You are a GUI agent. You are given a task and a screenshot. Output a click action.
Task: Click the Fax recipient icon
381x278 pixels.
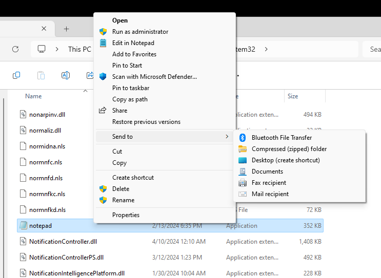(x=243, y=183)
